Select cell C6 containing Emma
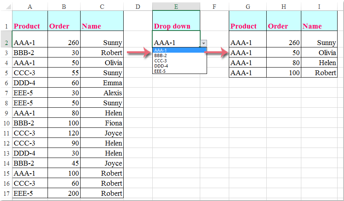The height and width of the screenshot is (201, 344). (x=102, y=83)
